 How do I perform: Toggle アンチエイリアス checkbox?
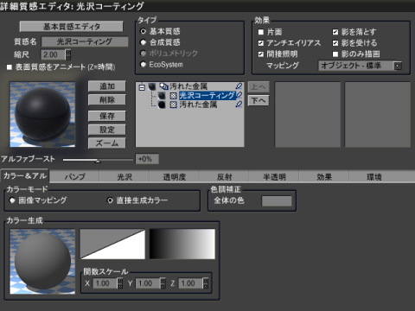(261, 43)
